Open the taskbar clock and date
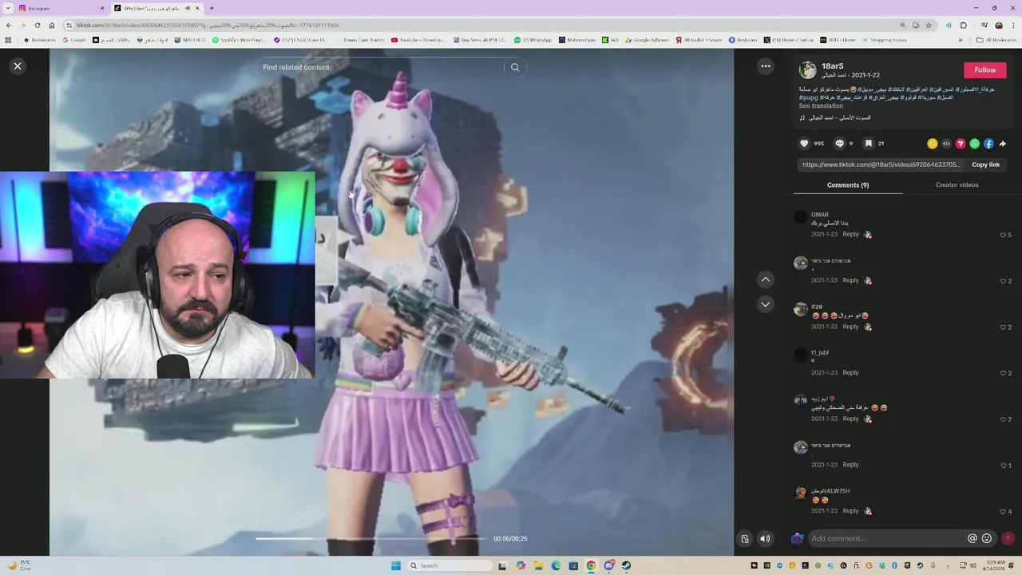The image size is (1022, 575). (995, 565)
